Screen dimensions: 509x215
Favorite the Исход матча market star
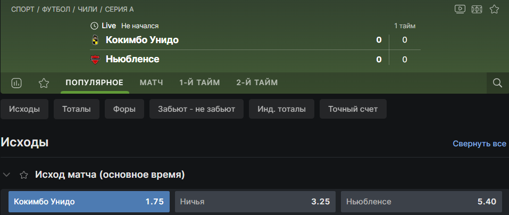pos(23,175)
